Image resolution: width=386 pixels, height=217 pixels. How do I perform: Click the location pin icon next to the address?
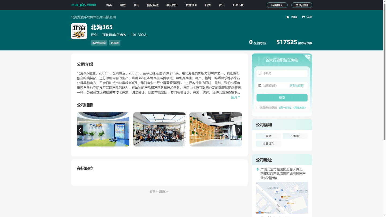point(258,169)
